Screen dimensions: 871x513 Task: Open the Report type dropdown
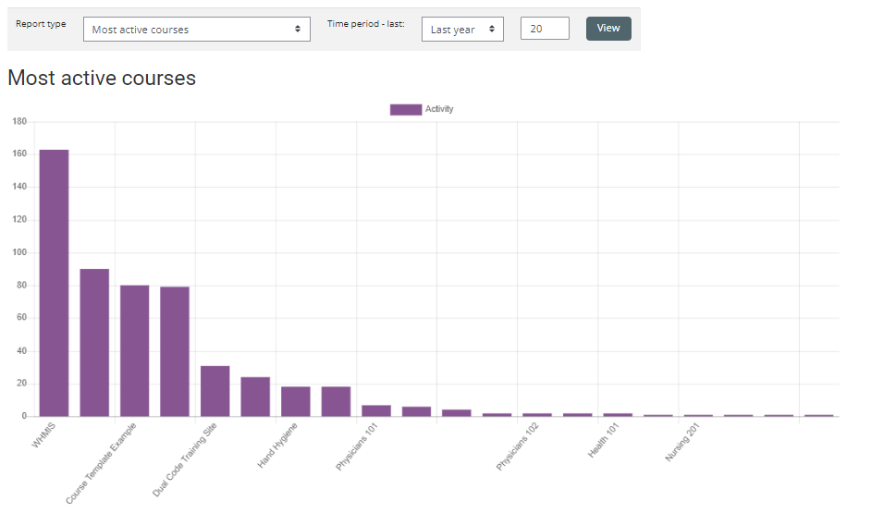tap(196, 30)
